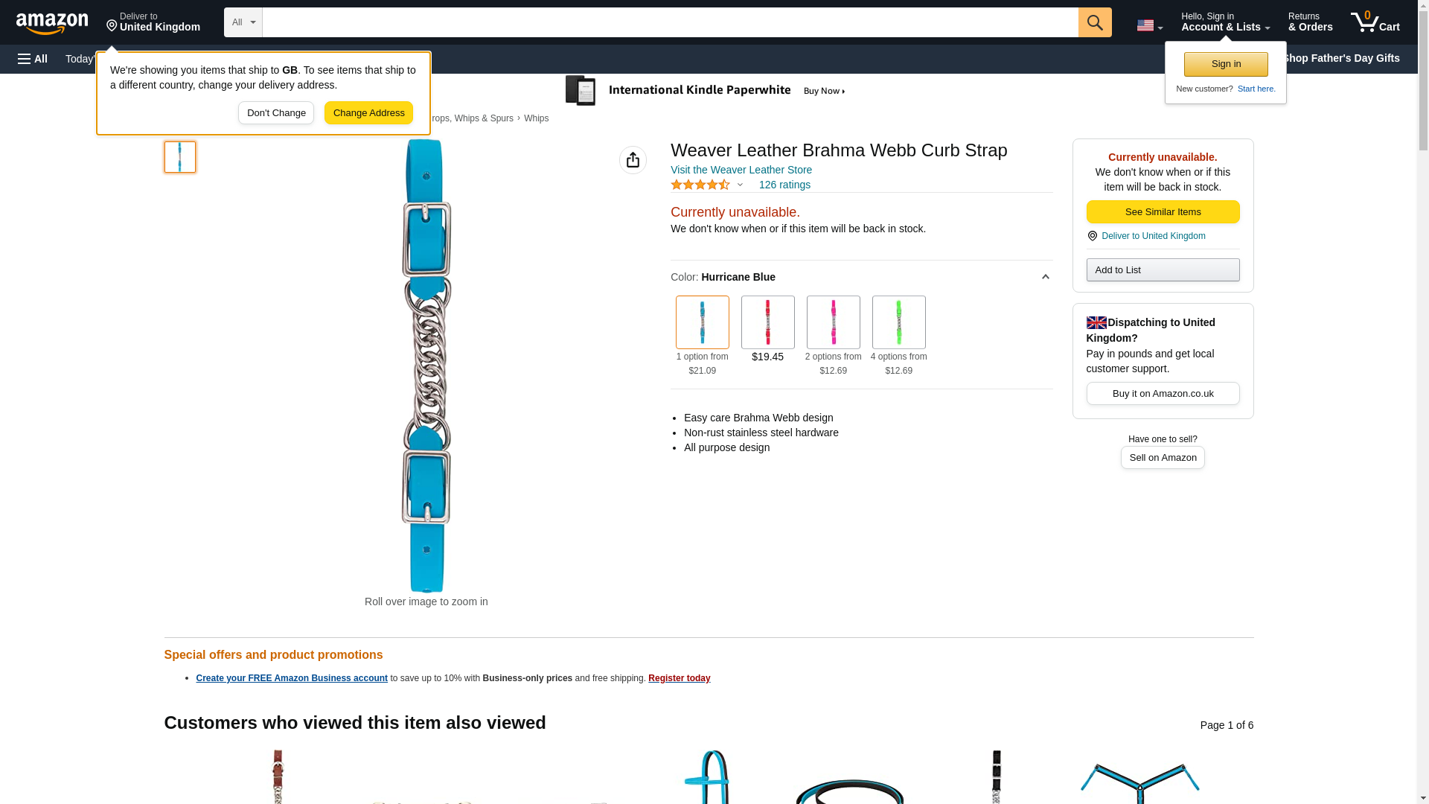Click the Whips breadcrumb link

coord(536,118)
